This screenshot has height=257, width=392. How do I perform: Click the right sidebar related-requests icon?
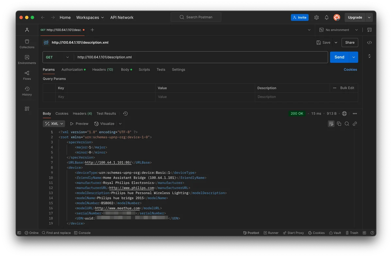(x=369, y=56)
